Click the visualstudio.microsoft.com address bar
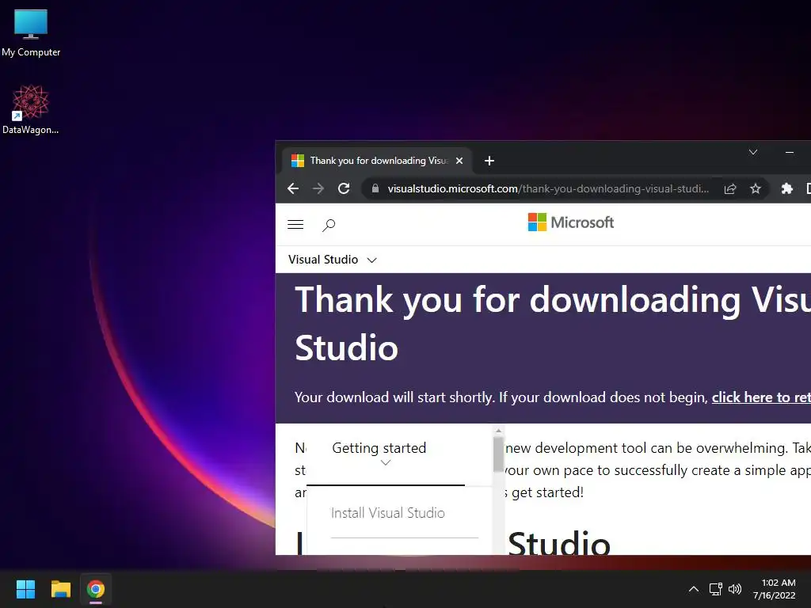The image size is (811, 608). coord(548,188)
